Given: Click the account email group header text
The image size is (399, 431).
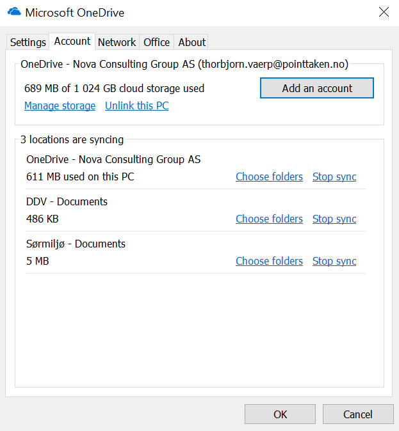Looking at the screenshot, I should point(184,65).
